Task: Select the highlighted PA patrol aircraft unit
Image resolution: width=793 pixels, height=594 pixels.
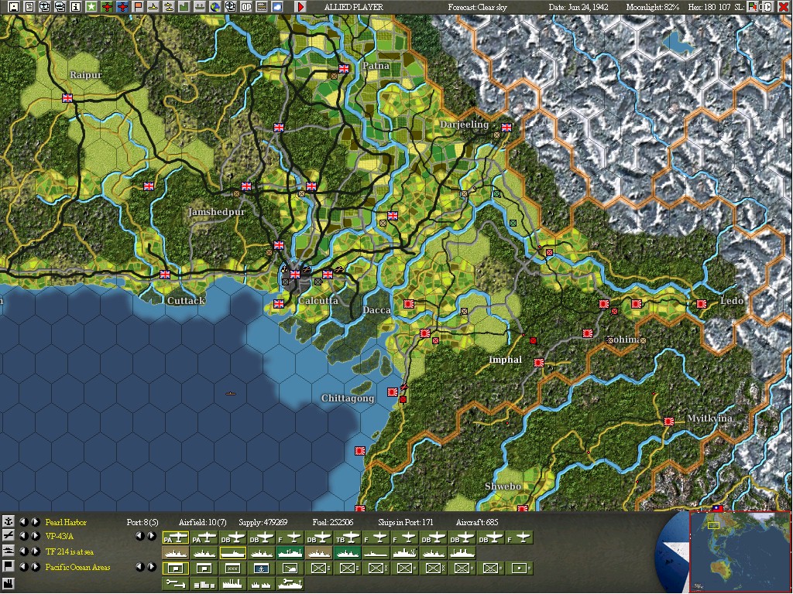Action: click(176, 538)
